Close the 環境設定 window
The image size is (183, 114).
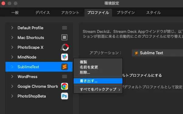pos(3,3)
